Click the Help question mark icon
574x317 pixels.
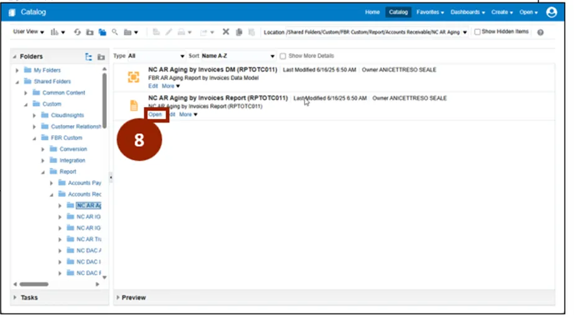click(540, 33)
